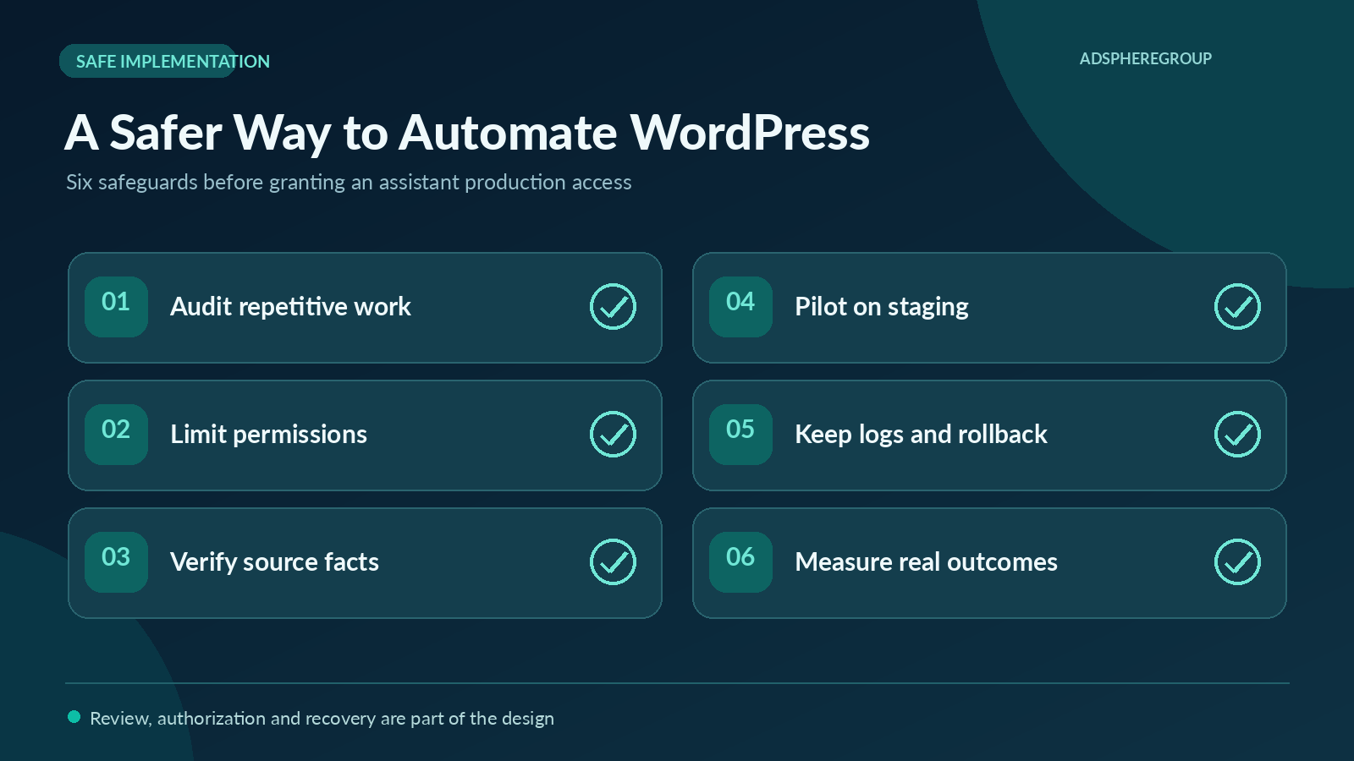Select the 02 number badge
This screenshot has width=1354, height=761.
pyautogui.click(x=116, y=435)
